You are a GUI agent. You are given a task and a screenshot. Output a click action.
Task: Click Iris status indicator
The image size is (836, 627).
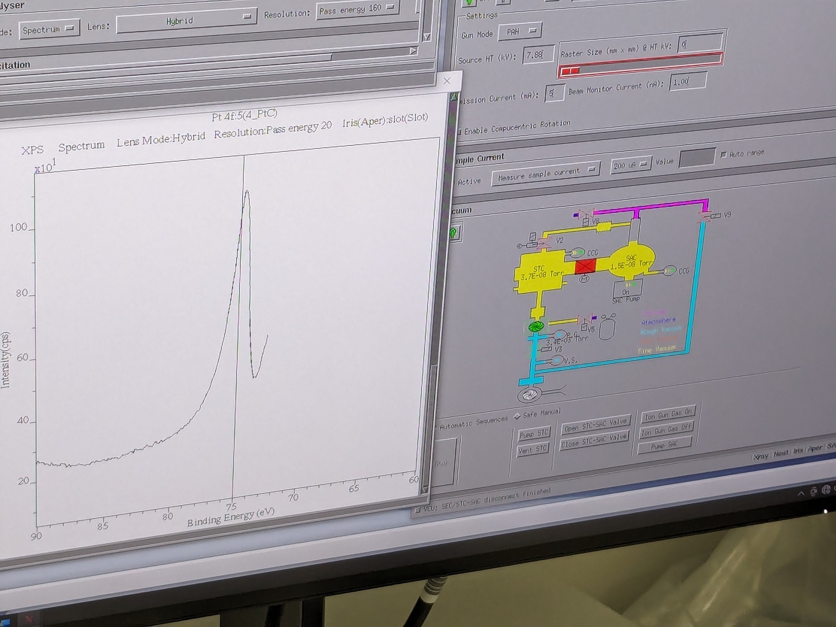tap(798, 451)
